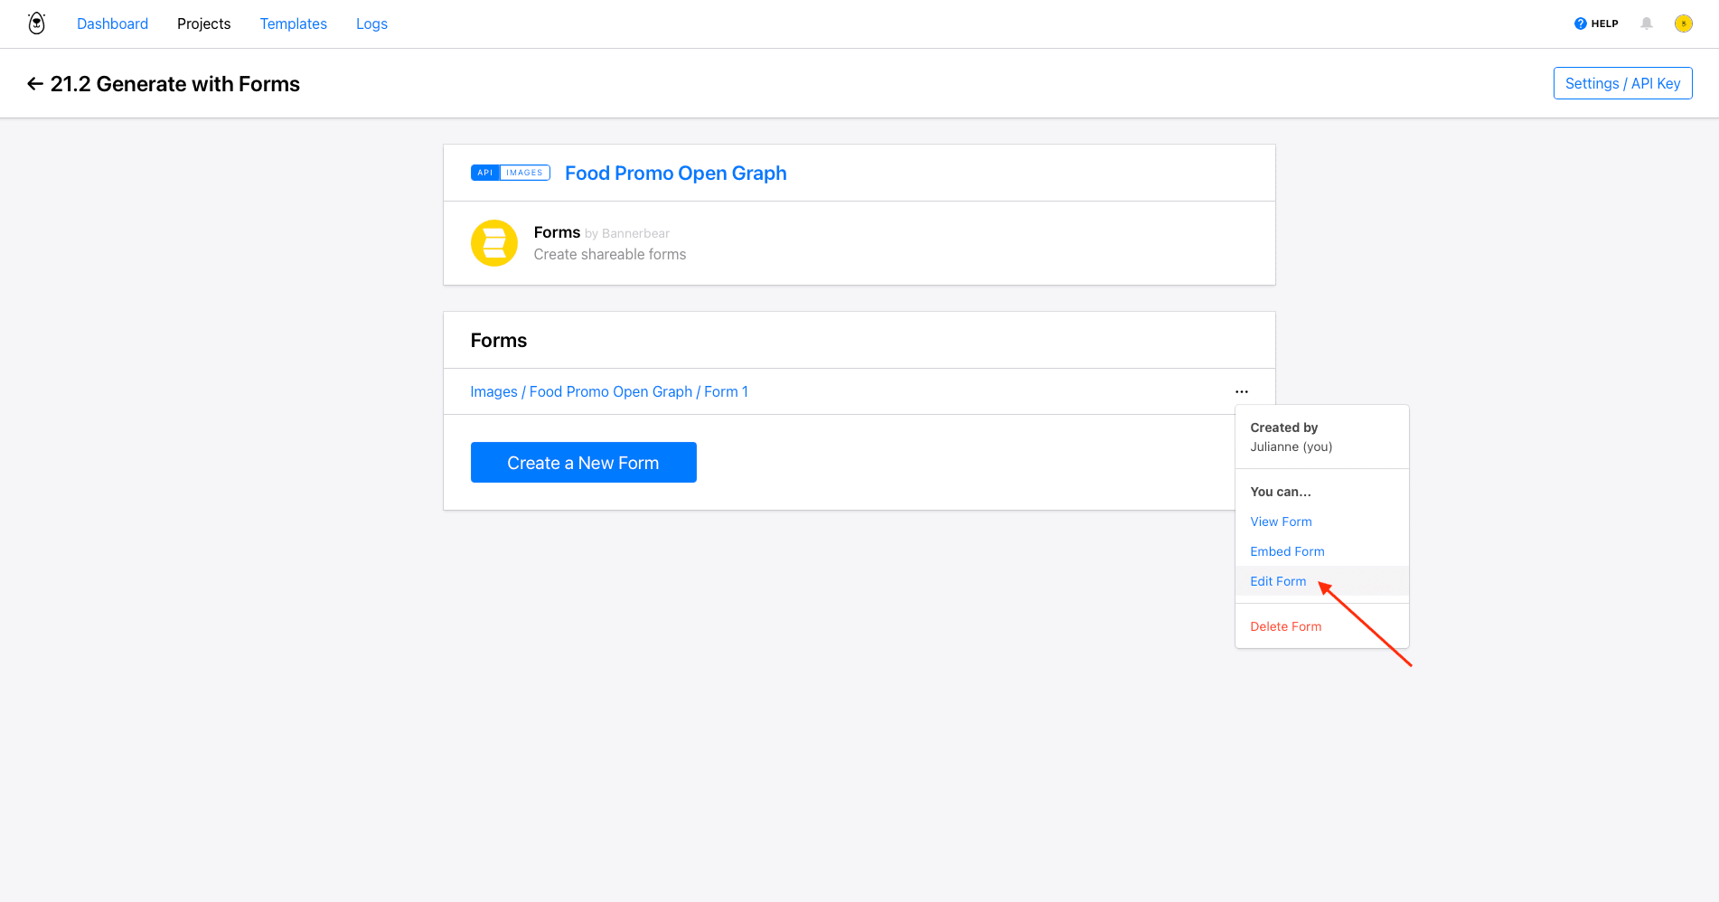Click the notification bell icon
The width and height of the screenshot is (1719, 902).
pos(1646,23)
